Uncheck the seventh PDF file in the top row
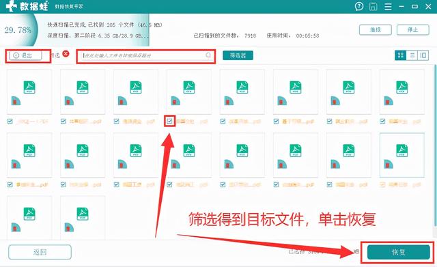 point(329,122)
